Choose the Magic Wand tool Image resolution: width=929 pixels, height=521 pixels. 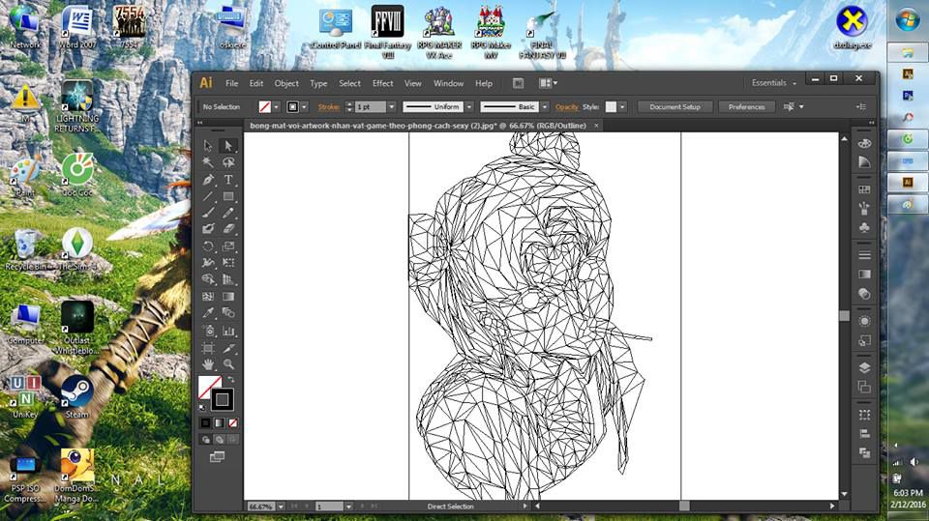(x=208, y=162)
